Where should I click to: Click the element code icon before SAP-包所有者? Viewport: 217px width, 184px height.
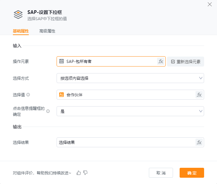tap(62, 61)
